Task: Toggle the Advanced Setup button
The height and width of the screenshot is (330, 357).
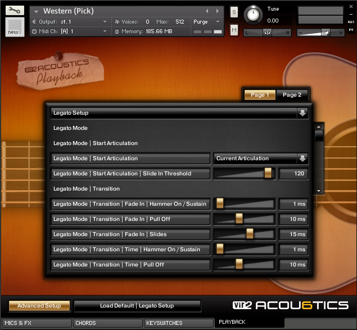Action: [x=39, y=306]
